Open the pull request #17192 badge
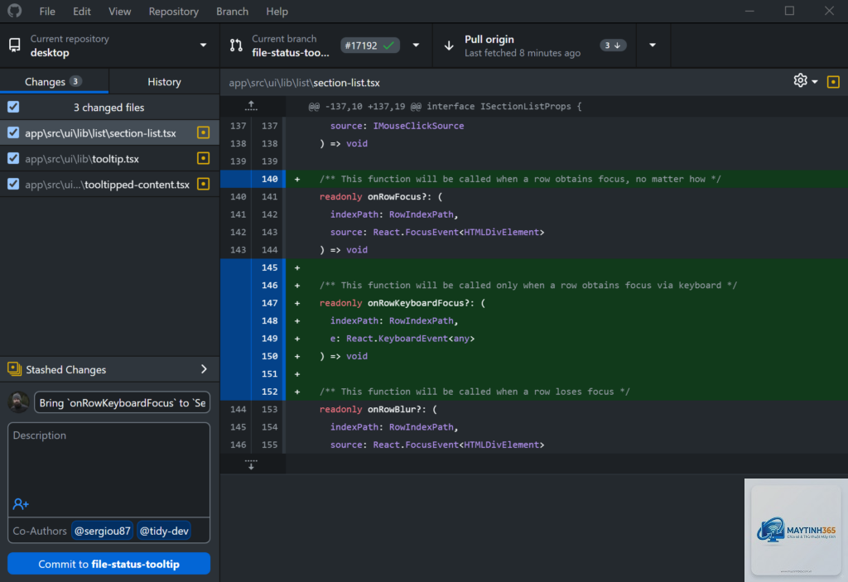 pyautogui.click(x=370, y=46)
